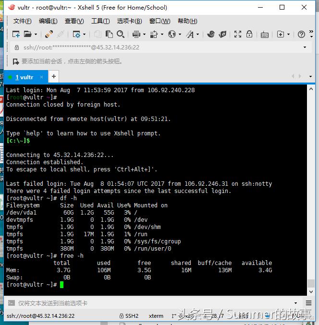Click the green '[c:\~]$' local prompt
This screenshot has height=325, width=319.
(x=18, y=141)
